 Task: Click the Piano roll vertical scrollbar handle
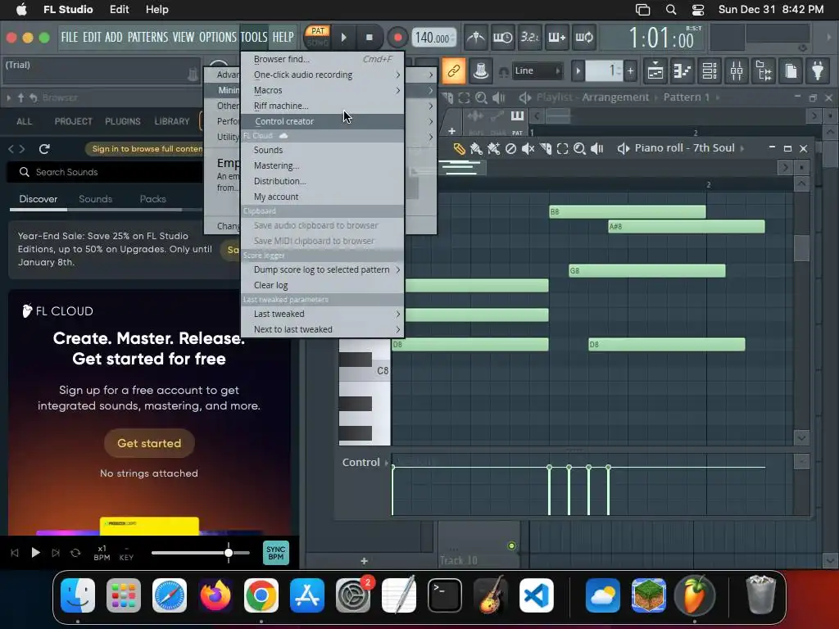coord(801,247)
